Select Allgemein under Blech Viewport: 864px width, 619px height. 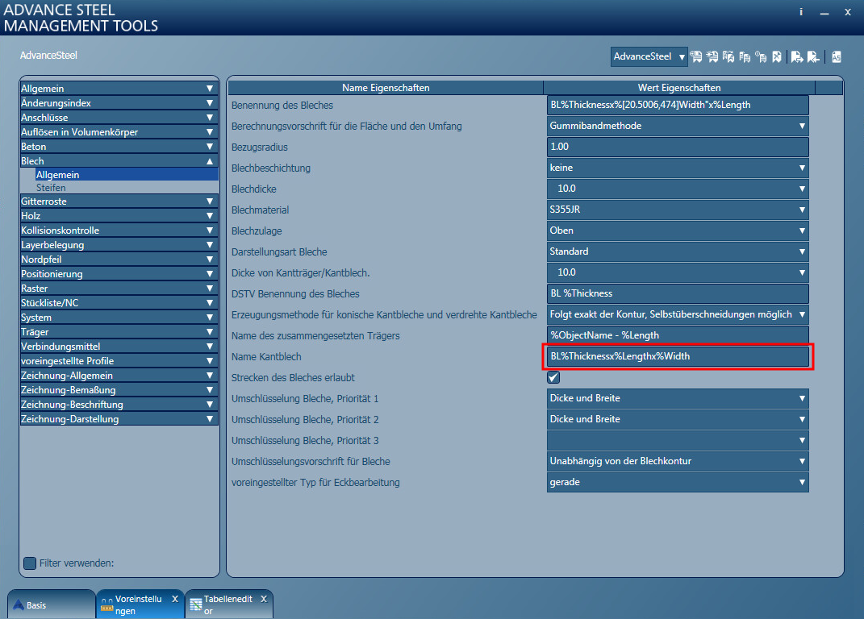click(126, 175)
